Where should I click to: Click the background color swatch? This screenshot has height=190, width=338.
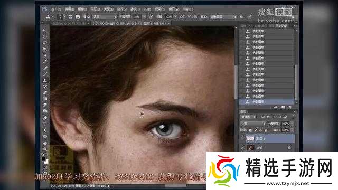(46, 161)
